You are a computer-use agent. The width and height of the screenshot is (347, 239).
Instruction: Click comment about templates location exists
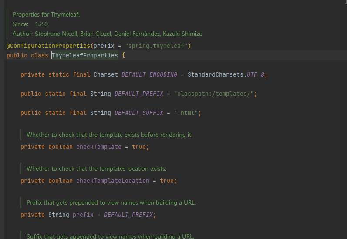(x=97, y=168)
